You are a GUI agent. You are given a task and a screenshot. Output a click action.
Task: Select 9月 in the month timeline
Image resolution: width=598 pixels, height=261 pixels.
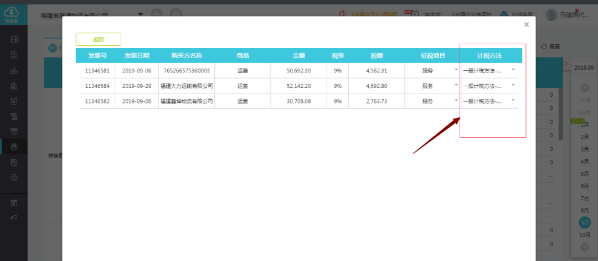[x=585, y=222]
